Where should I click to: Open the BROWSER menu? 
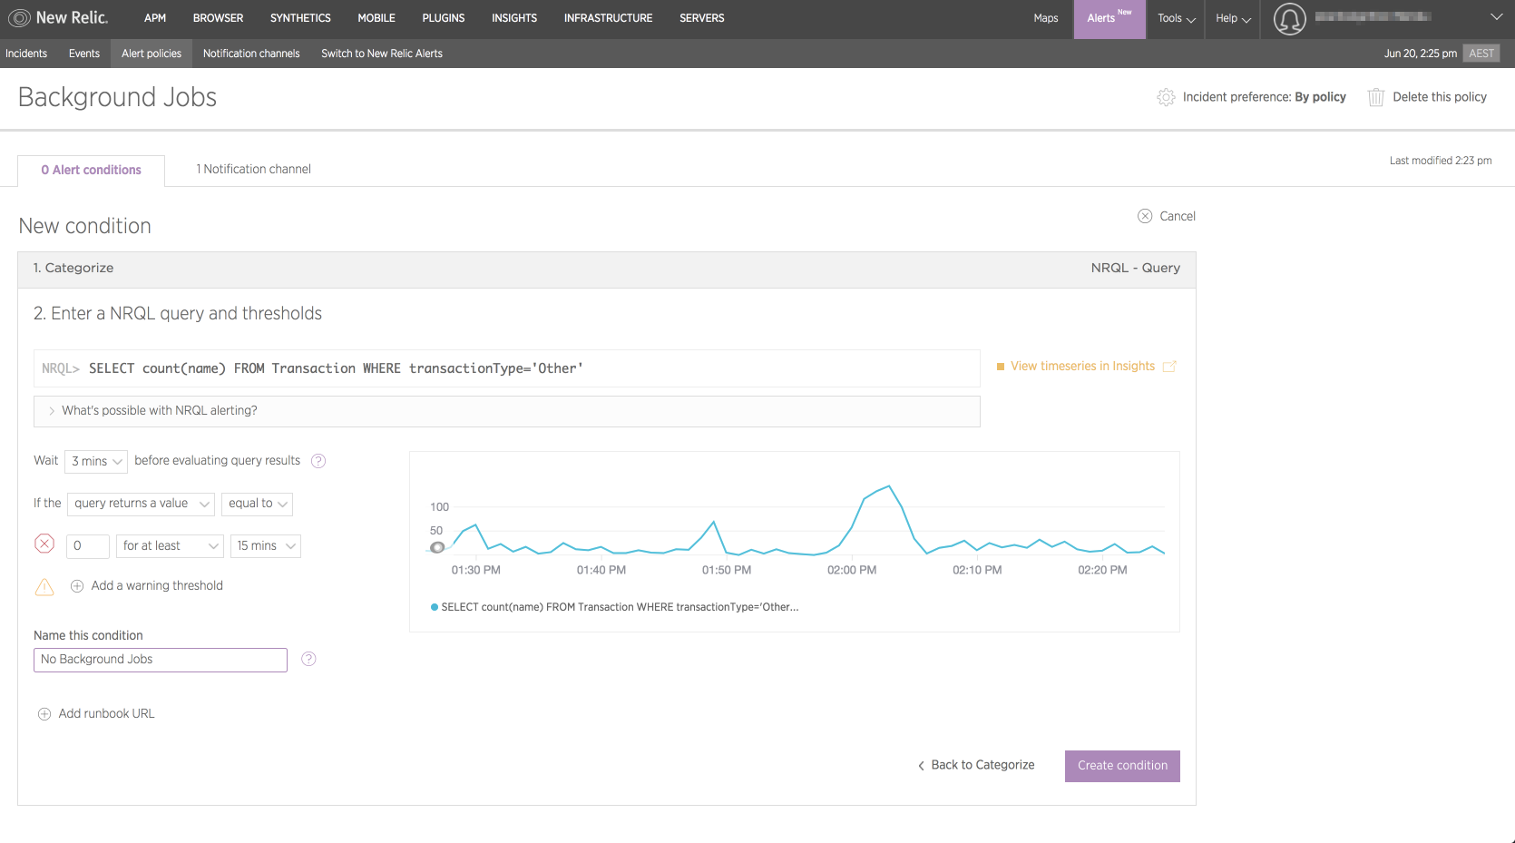pos(218,18)
